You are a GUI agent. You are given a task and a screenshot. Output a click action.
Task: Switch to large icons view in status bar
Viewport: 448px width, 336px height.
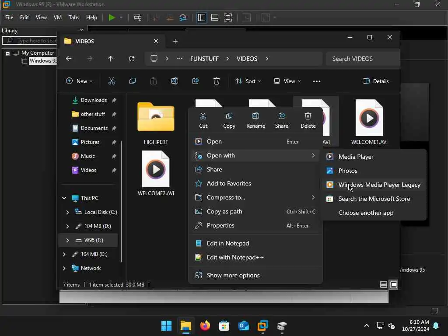[394, 284]
